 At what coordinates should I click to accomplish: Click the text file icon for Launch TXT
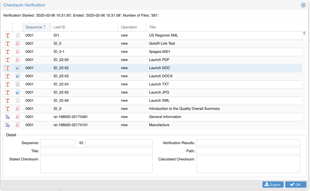[x=18, y=84]
